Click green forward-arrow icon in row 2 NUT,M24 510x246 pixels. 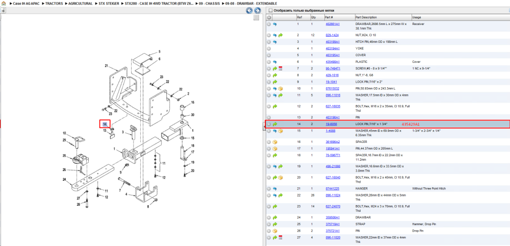pos(280,35)
